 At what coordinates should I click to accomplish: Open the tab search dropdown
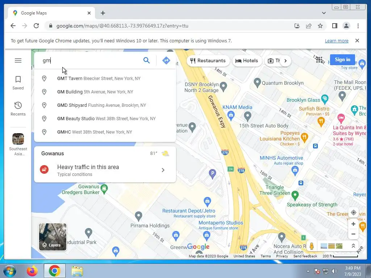(x=324, y=13)
